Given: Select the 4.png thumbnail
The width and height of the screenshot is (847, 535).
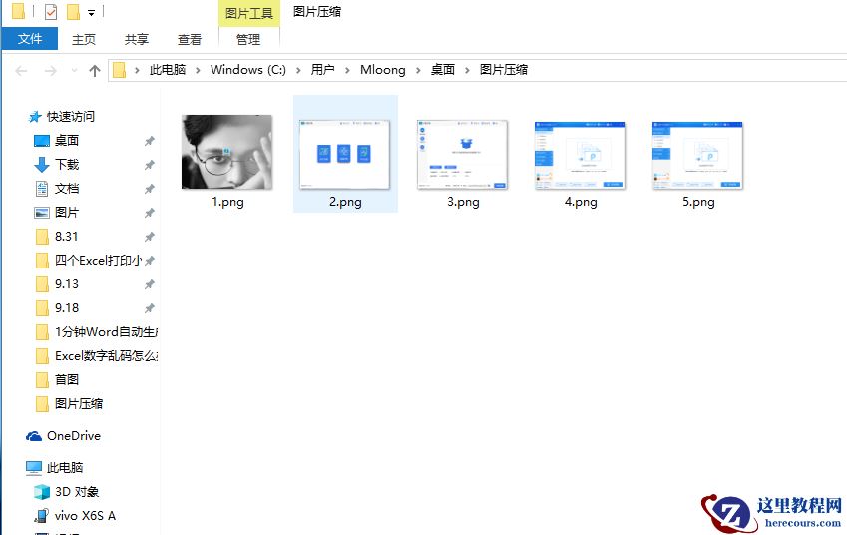Looking at the screenshot, I should pos(580,155).
